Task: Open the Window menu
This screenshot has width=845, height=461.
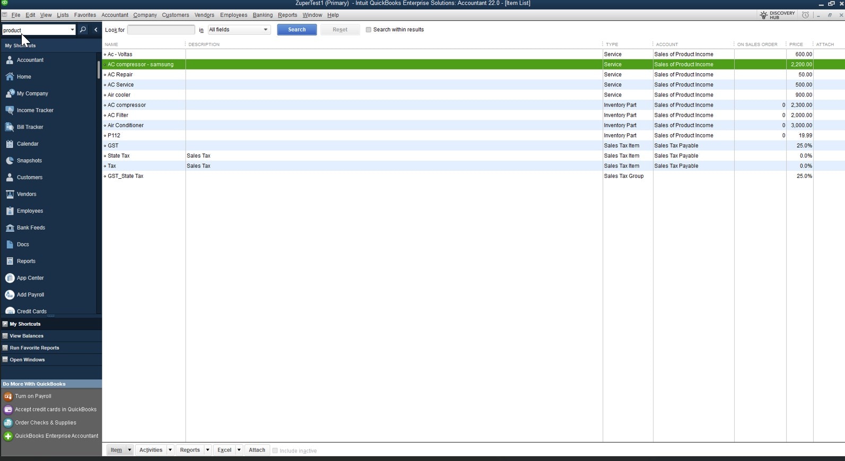Action: tap(312, 15)
